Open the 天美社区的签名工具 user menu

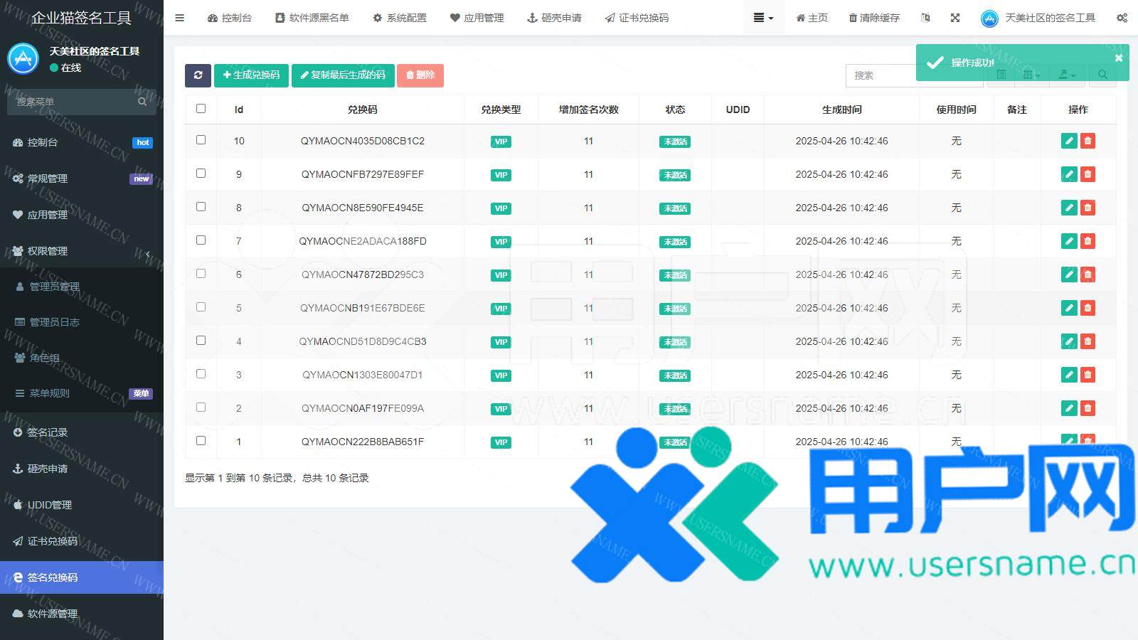1038,18
